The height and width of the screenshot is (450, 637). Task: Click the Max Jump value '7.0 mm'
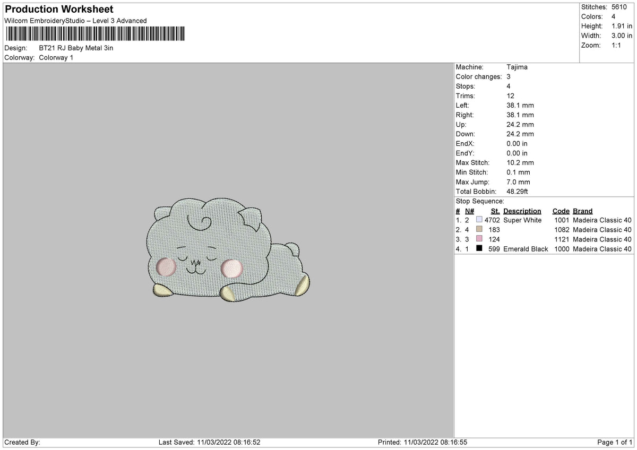tap(519, 181)
